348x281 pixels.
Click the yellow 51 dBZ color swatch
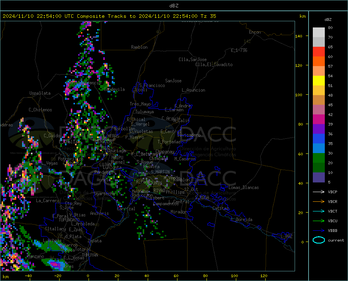tap(319, 81)
